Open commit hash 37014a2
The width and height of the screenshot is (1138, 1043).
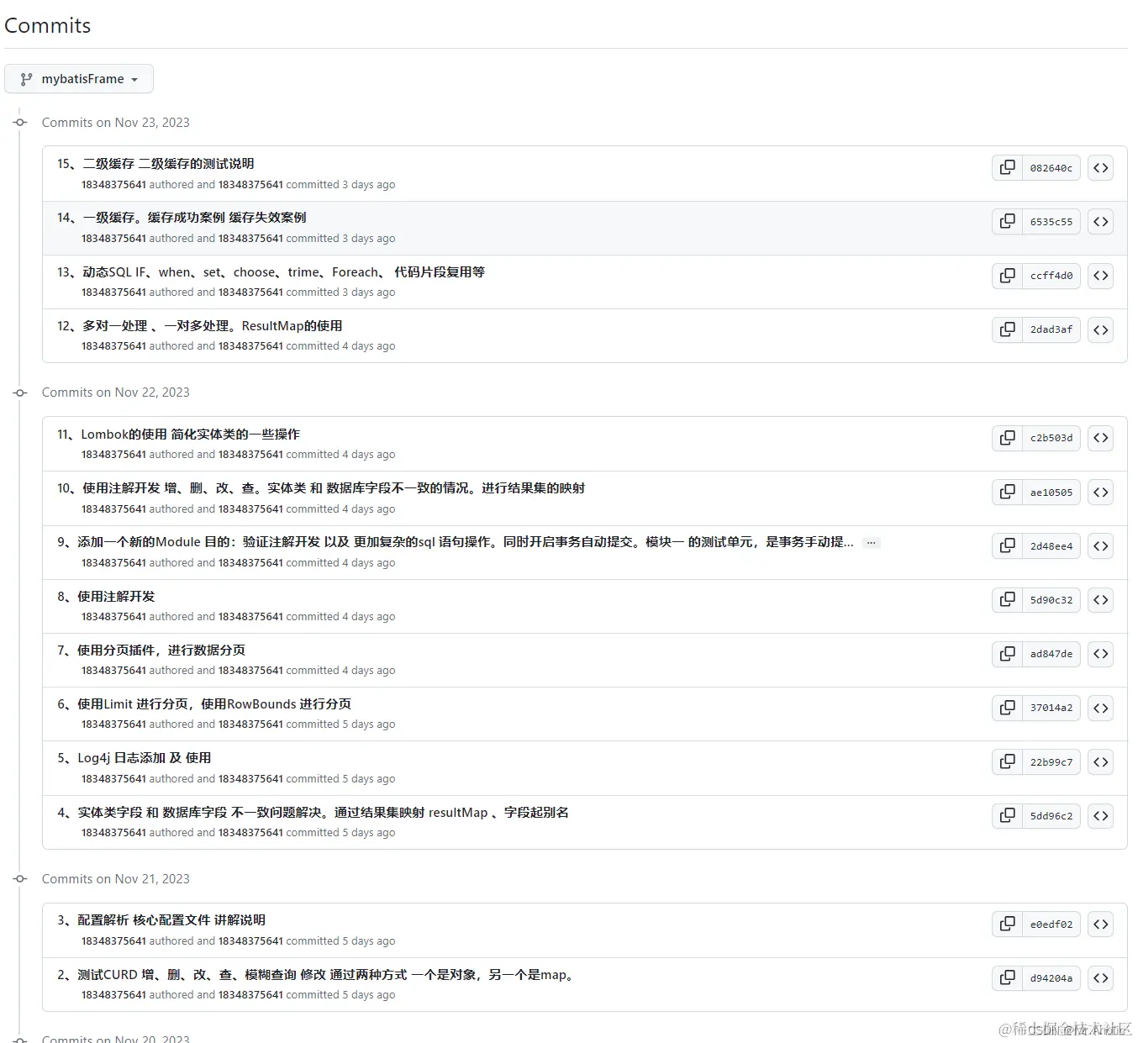(1051, 708)
